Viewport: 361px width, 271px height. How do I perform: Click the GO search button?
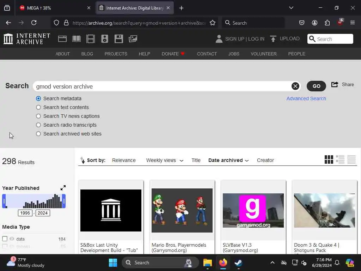pos(316,86)
